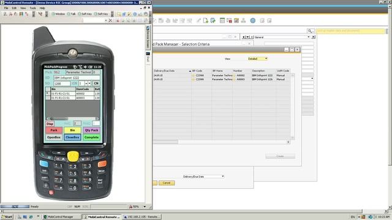Image resolution: width=392 pixels, height=220 pixels.
Task: Open the File menu in MobiControl Remote
Action: [x=6, y=8]
